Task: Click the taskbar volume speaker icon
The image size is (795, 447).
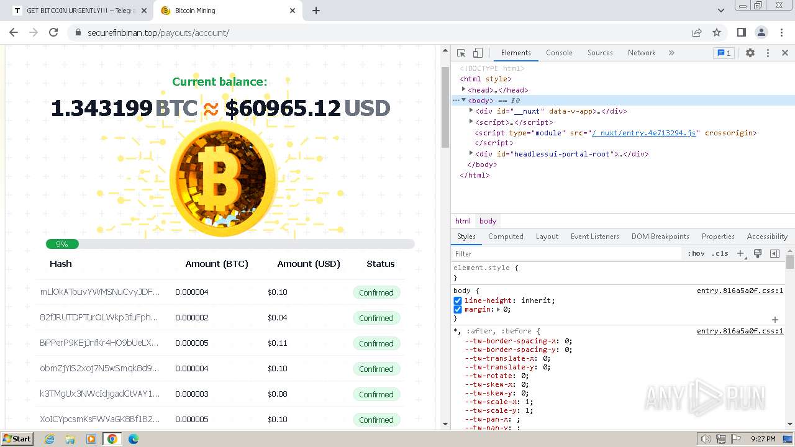Action: (706, 439)
